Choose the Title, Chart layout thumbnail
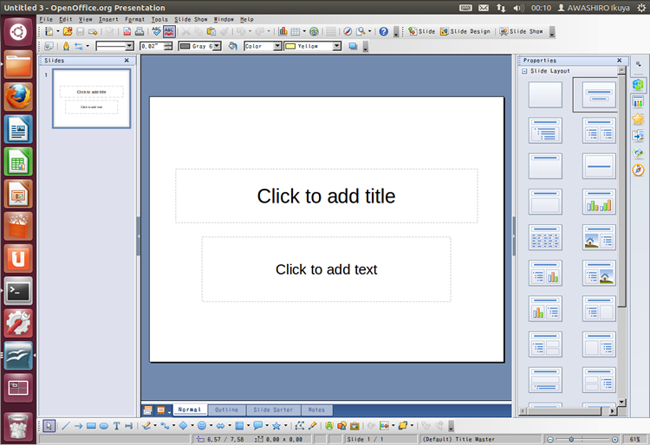Image resolution: width=650 pixels, height=445 pixels. [599, 202]
